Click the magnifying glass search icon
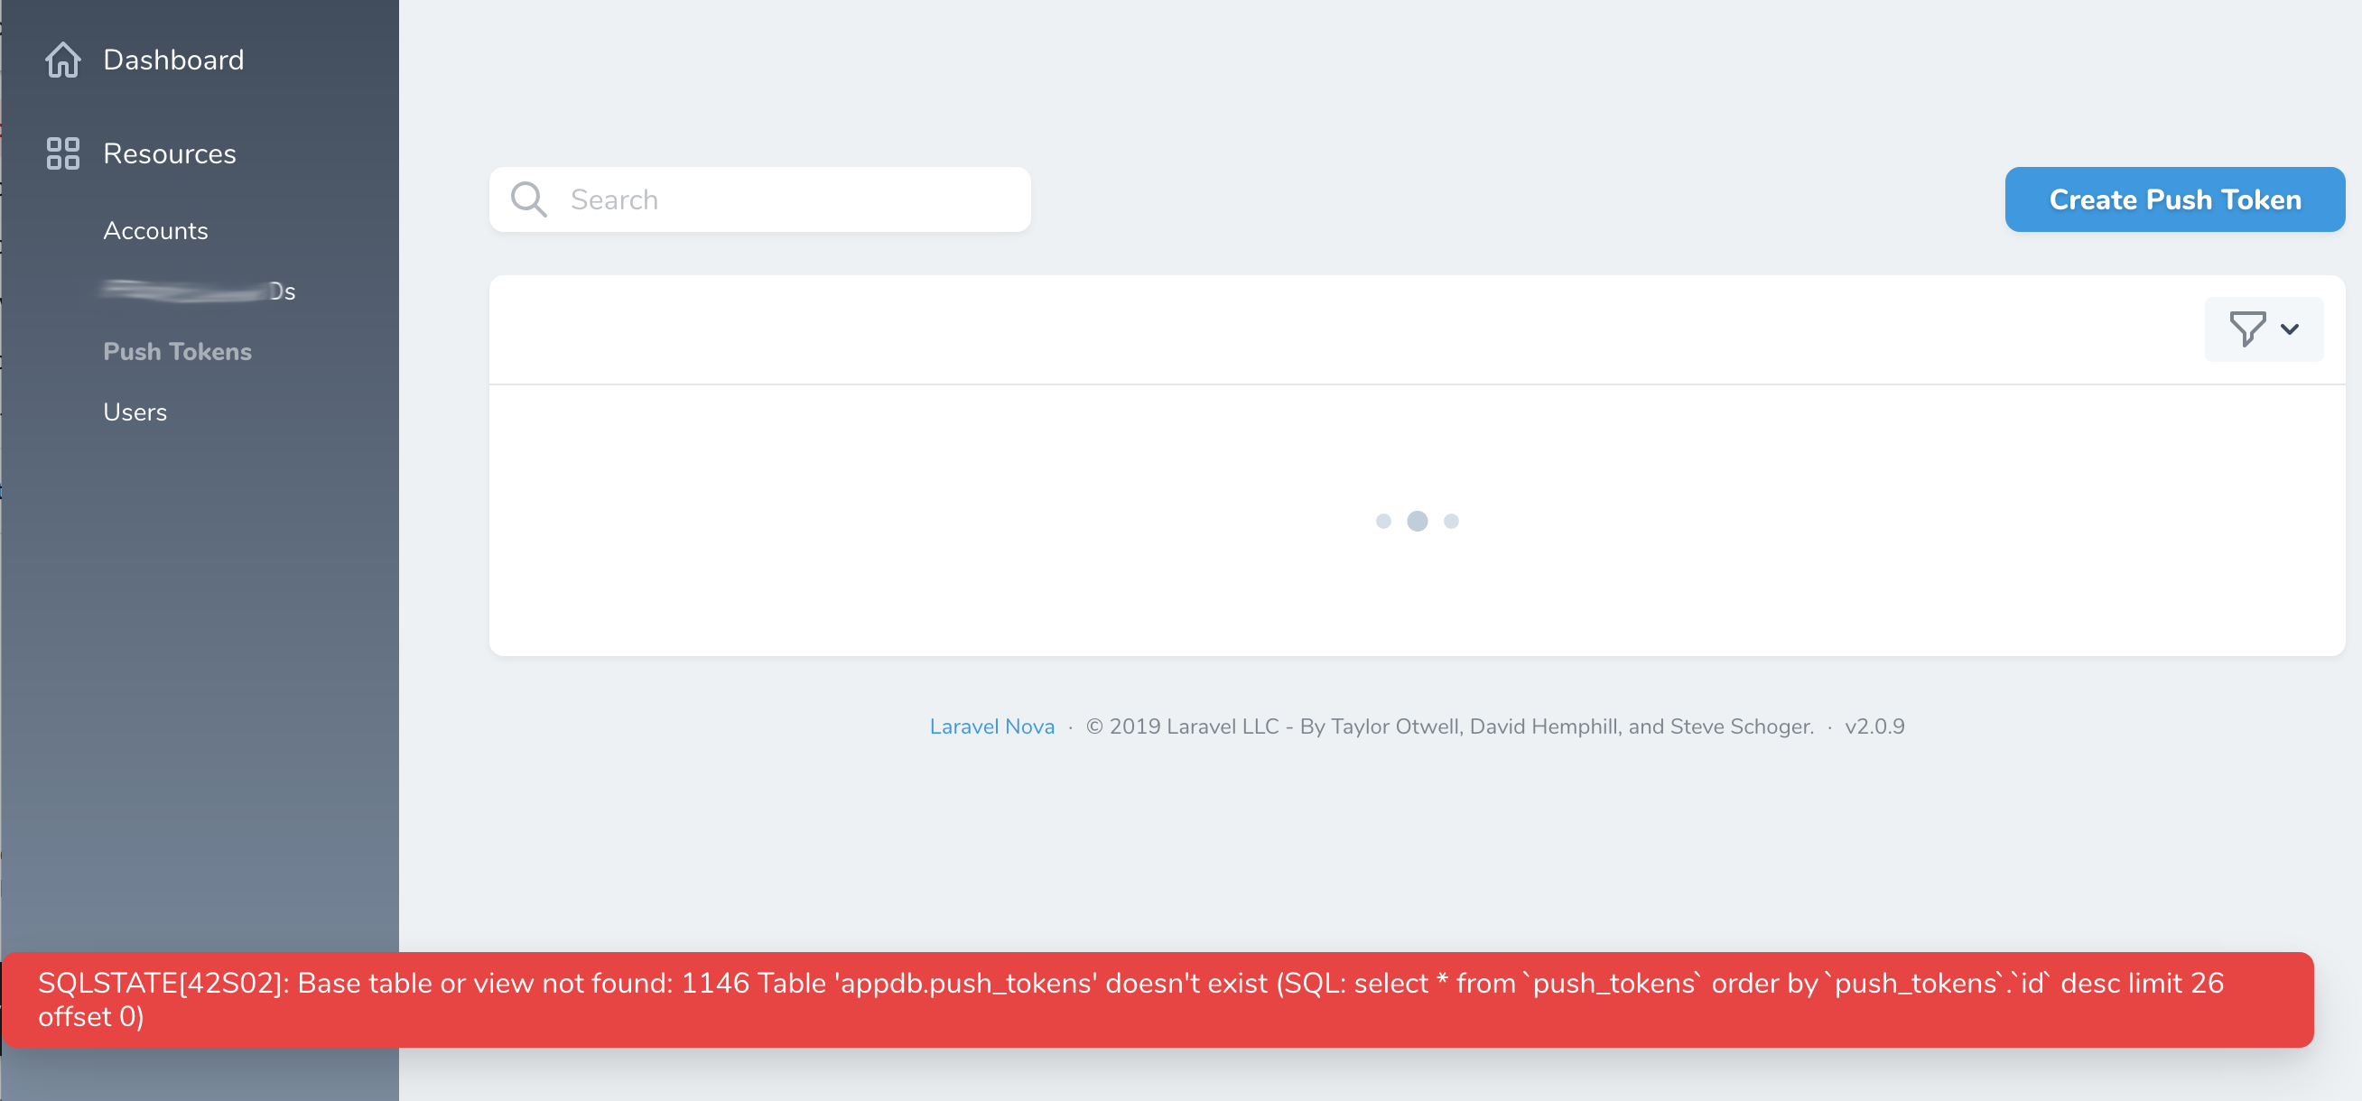Screen dimensions: 2362x1101 [x=529, y=199]
